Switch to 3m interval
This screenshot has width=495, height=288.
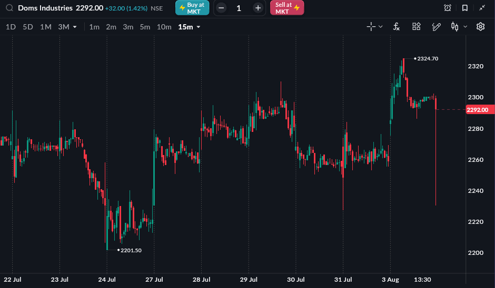point(128,27)
